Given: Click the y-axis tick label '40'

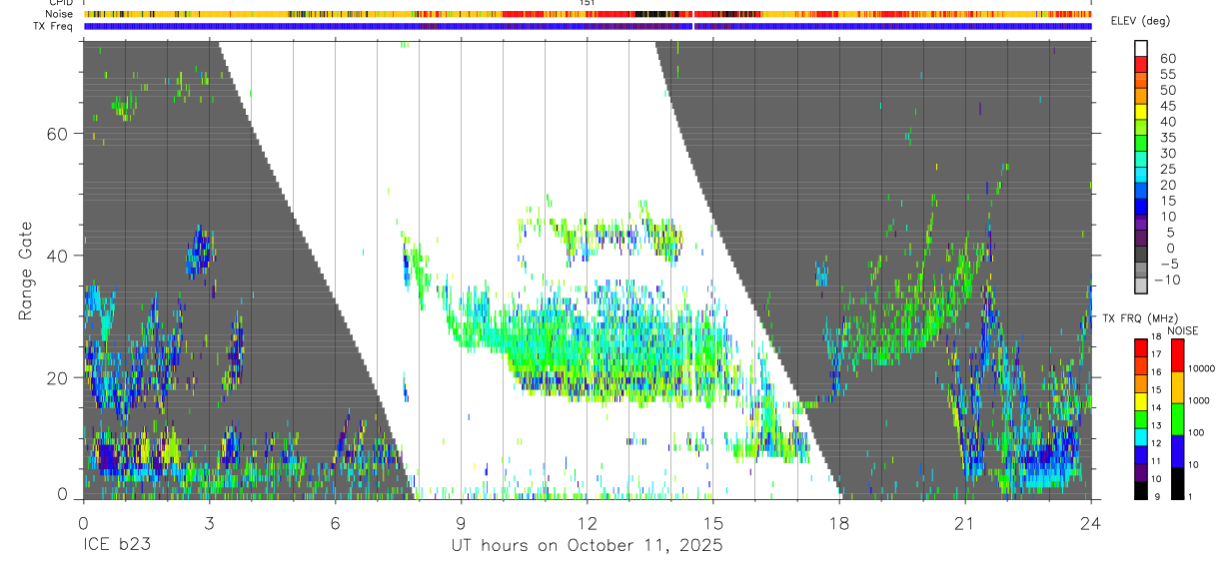Looking at the screenshot, I should click(x=58, y=256).
